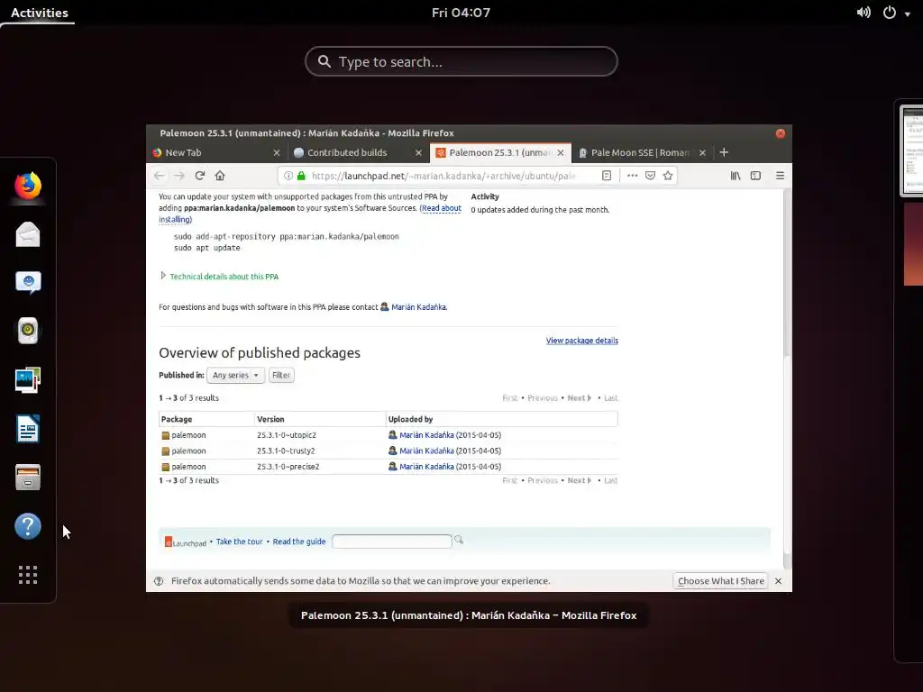Close the Contributed builds tab
The height and width of the screenshot is (692, 923).
tap(418, 152)
